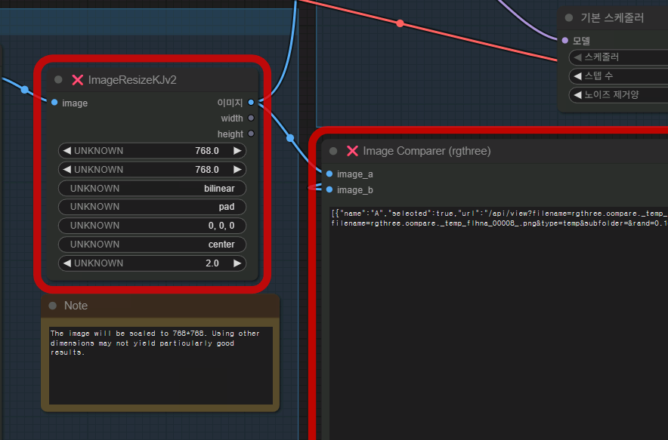
Task: Collapse the ImageResizeKJv2 node using its title dot
Action: [x=58, y=80]
